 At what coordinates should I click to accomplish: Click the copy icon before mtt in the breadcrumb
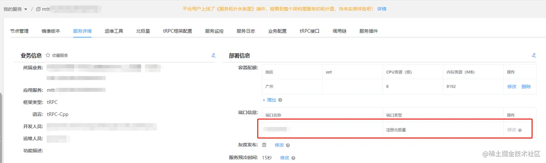(x=38, y=9)
